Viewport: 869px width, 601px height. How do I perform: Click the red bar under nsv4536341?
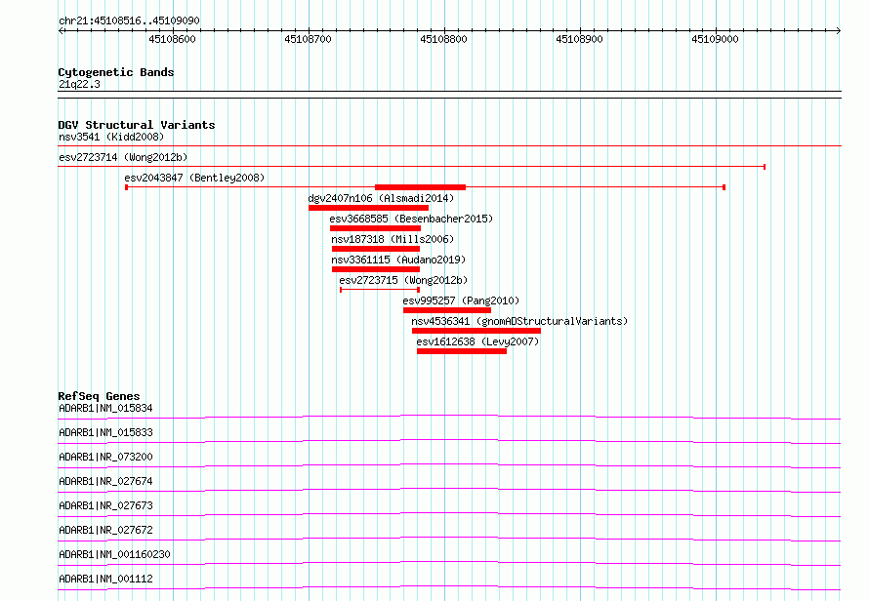tap(476, 331)
